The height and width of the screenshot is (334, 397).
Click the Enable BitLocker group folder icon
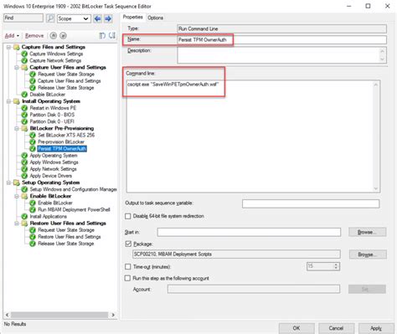[x=24, y=196]
